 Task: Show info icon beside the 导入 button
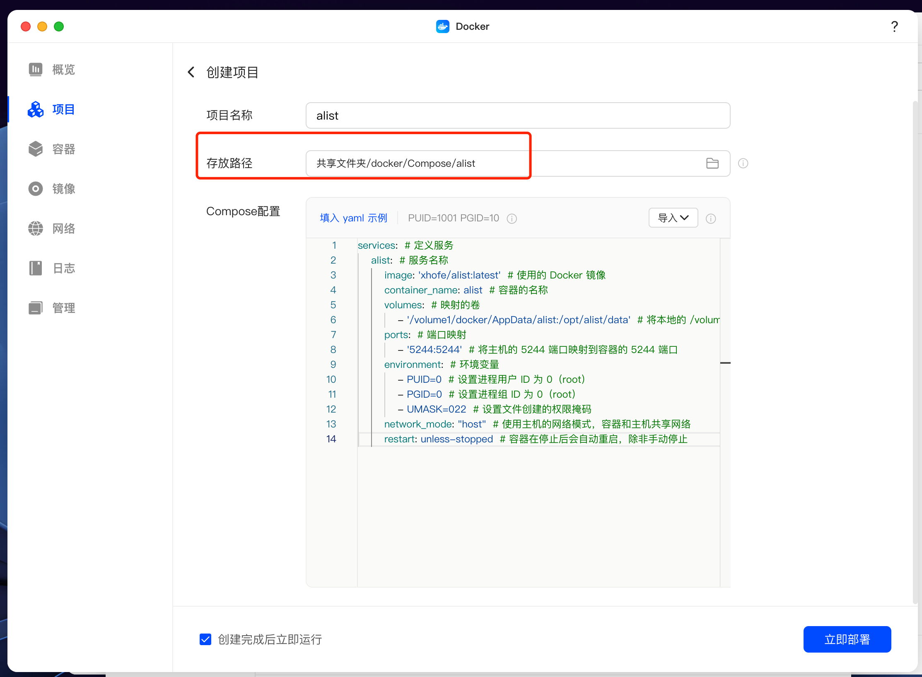(711, 218)
